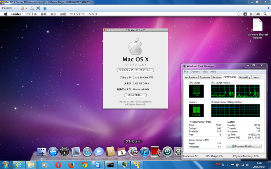Open iTunes music note icon
Image resolution: width=271 pixels, height=169 pixels.
tap(145, 152)
